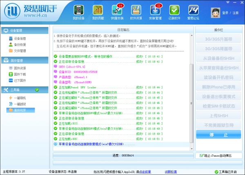Click the 读设备开机密码 button
This screenshot has width=245, height=175.
pos(218,77)
